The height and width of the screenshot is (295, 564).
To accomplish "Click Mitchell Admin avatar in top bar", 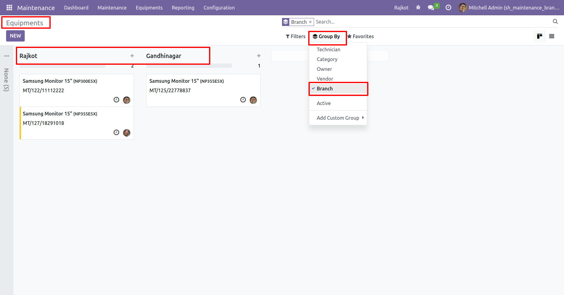I will click(x=463, y=8).
